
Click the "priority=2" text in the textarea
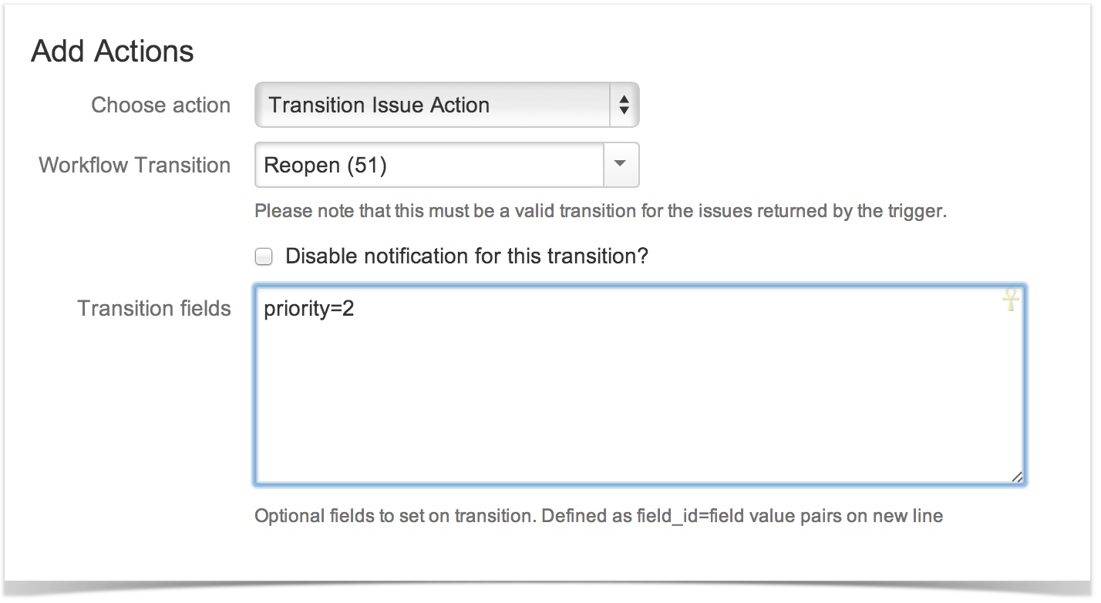308,310
